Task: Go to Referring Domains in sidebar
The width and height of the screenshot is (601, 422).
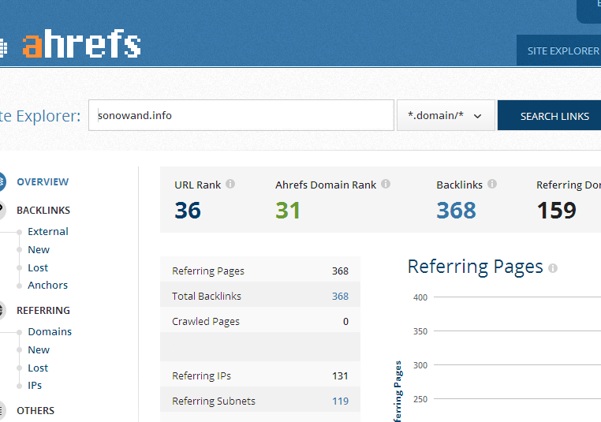Action: tap(50, 332)
